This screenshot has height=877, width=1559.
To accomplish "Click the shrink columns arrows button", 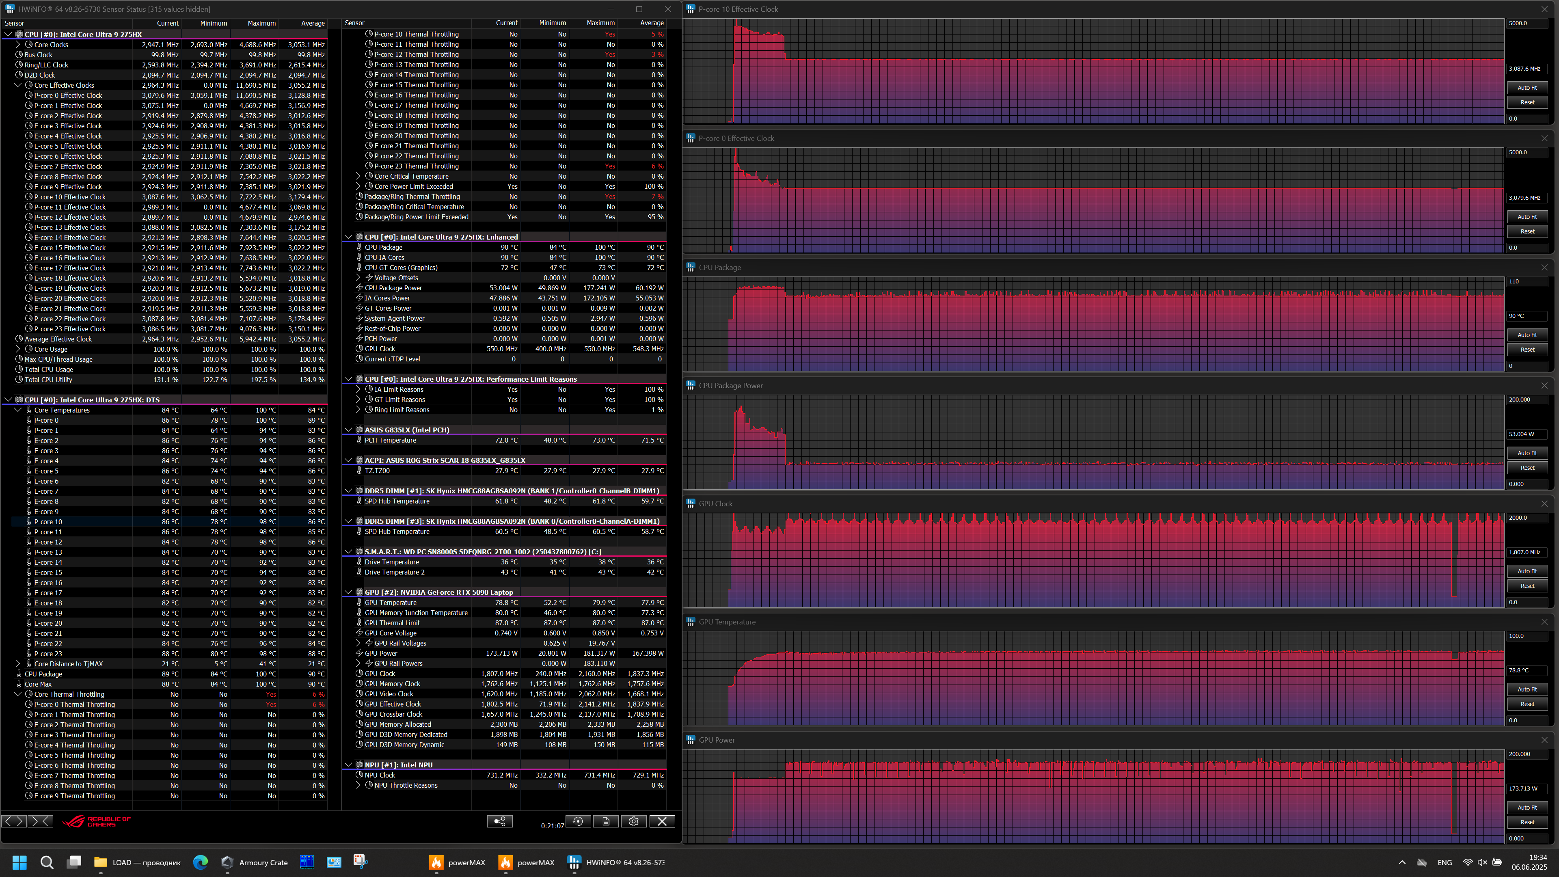I will pyautogui.click(x=40, y=821).
